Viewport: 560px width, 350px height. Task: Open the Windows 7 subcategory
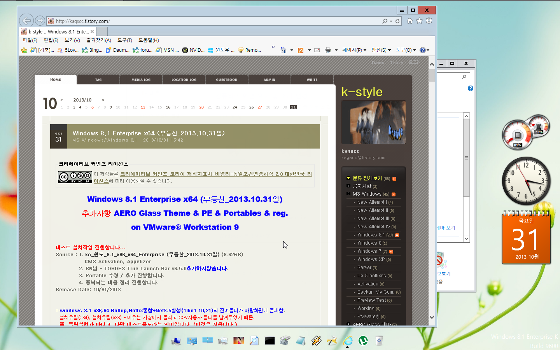(369, 251)
